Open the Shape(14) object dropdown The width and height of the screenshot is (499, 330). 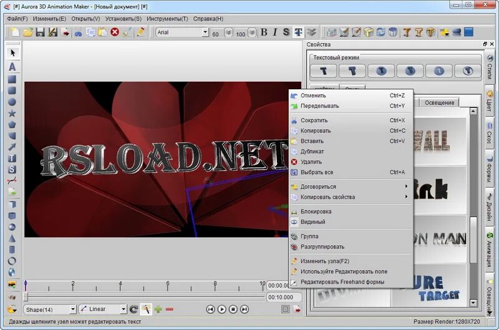click(73, 309)
